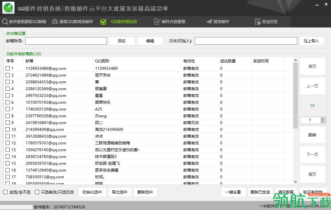Check row 9 2419816881@qq.com checkbox

[8, 123]
